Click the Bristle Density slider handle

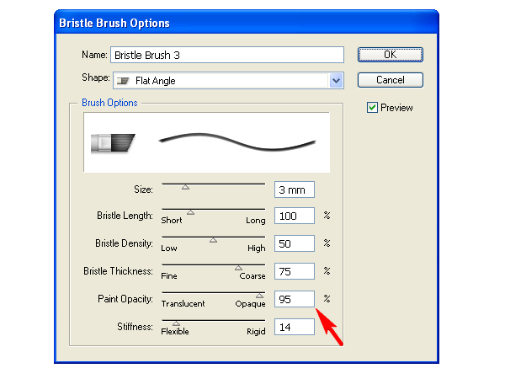(x=213, y=240)
